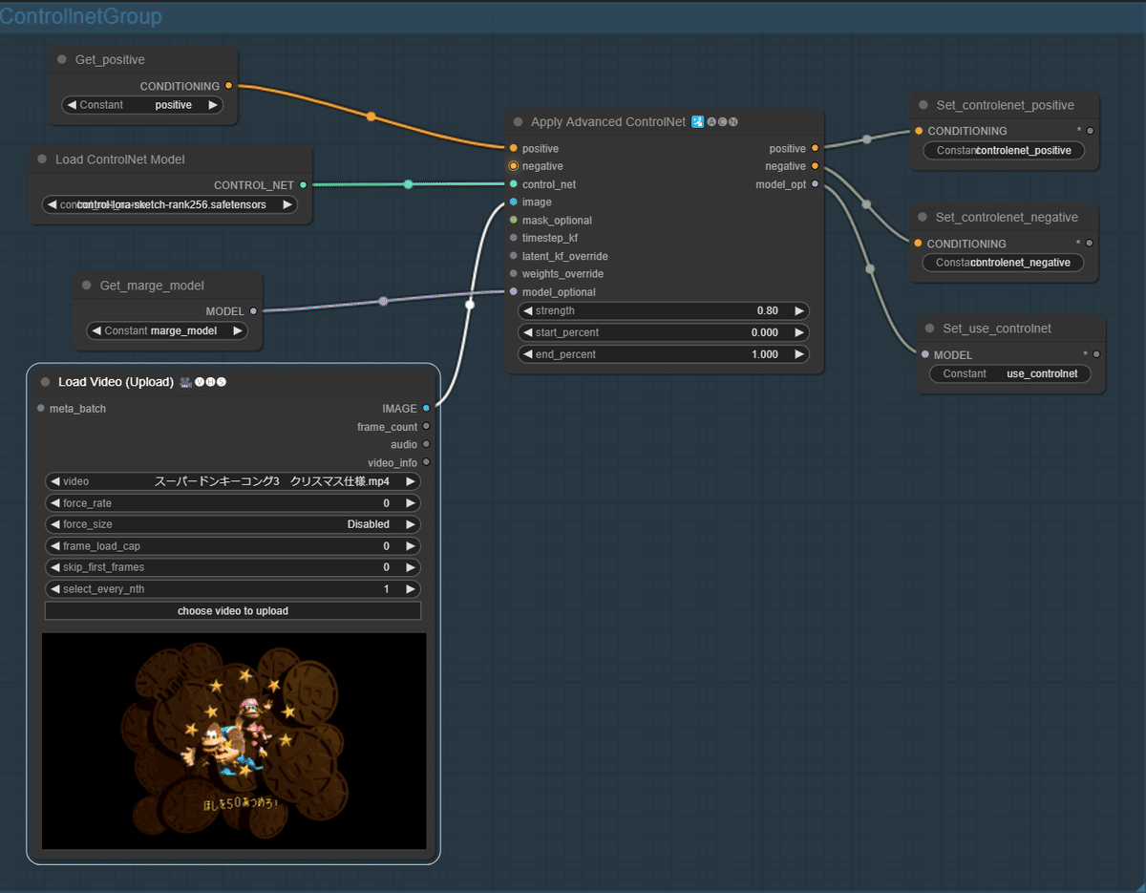Increase start_percent value
The width and height of the screenshot is (1146, 893).
(x=799, y=332)
